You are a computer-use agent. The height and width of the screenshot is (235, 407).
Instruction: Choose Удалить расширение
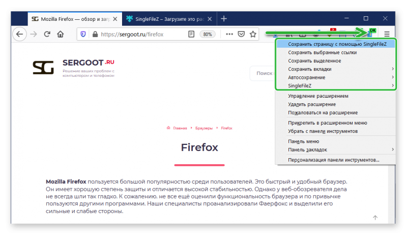point(335,104)
